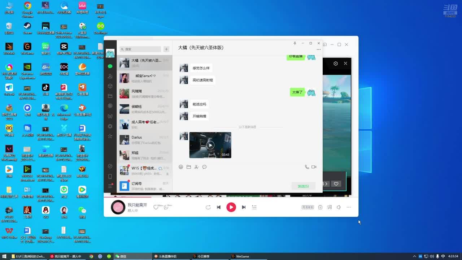The width and height of the screenshot is (462, 260).
Task: Start a video call in chat
Action: tap(314, 167)
